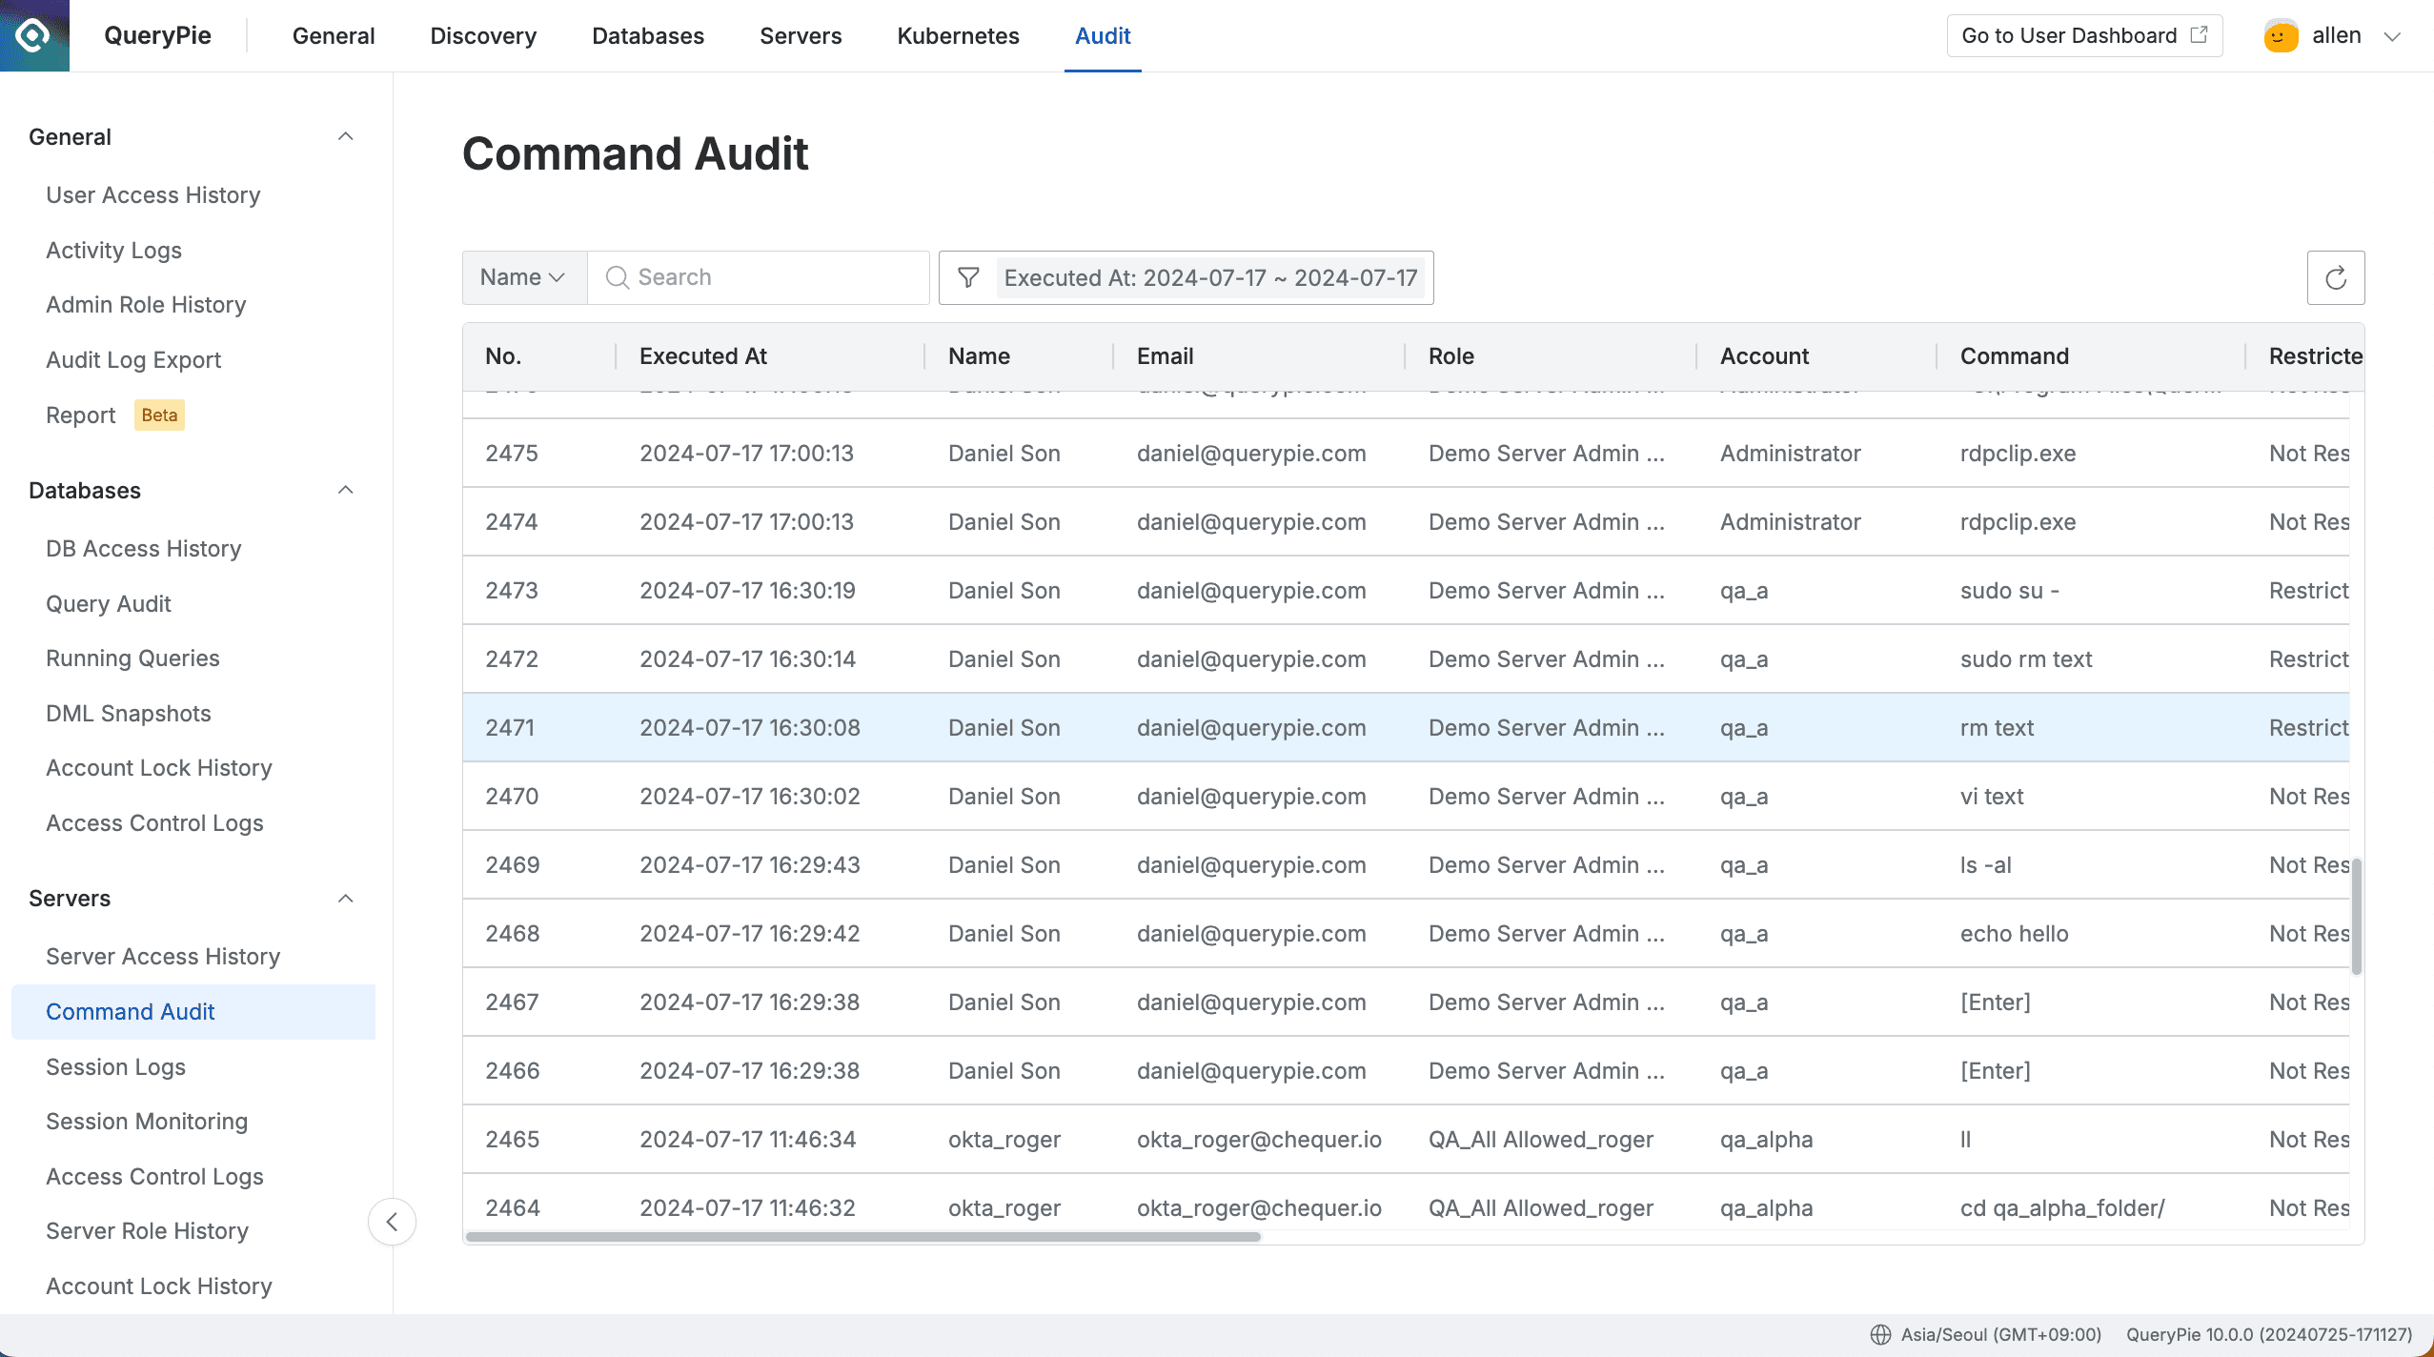Open the allen account dropdown
This screenshot has width=2434, height=1357.
click(2392, 35)
